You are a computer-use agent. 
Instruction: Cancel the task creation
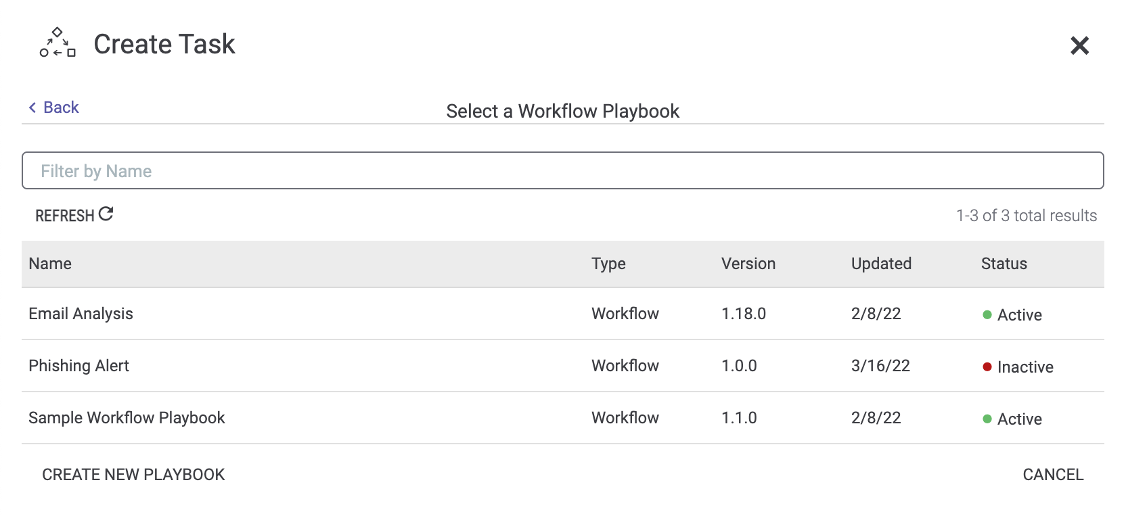point(1053,475)
